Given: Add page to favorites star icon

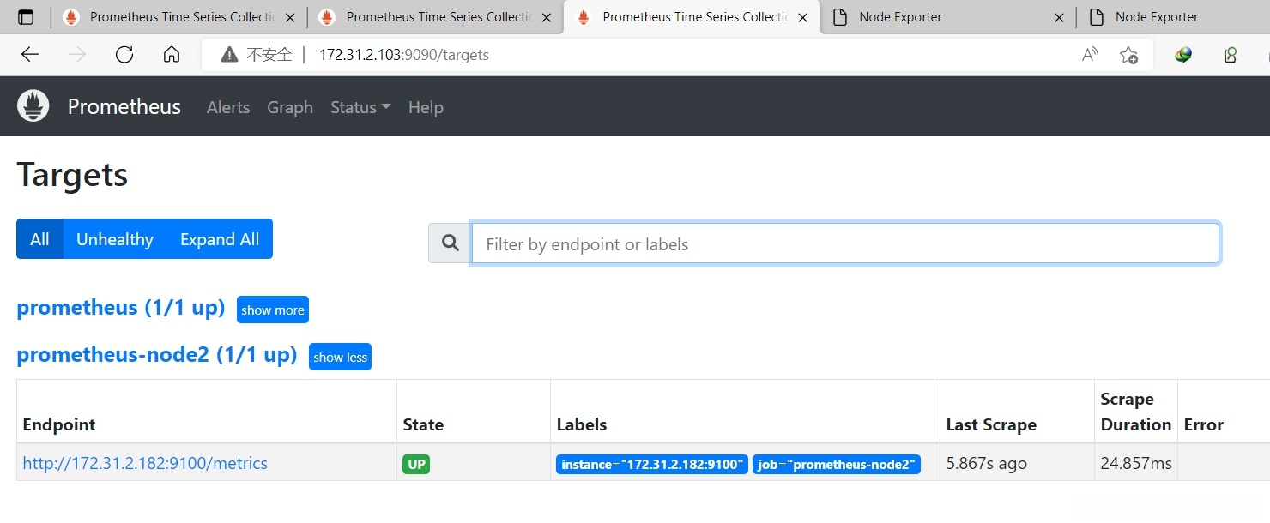Looking at the screenshot, I should click(1128, 55).
